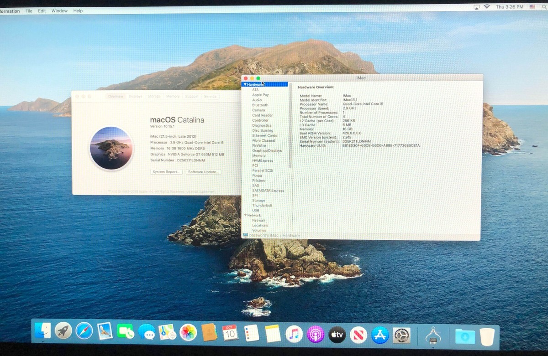This screenshot has height=356, width=548.
Task: Select Apple Pay in sidebar
Action: [x=260, y=95]
